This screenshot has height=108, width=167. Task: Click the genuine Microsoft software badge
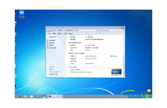pos(116,71)
